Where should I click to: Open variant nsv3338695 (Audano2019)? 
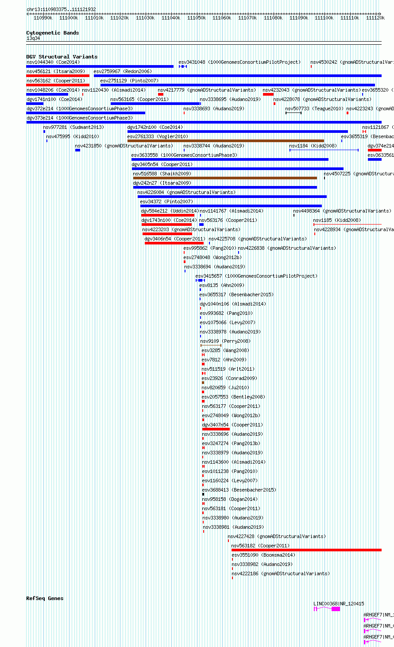coord(230,99)
